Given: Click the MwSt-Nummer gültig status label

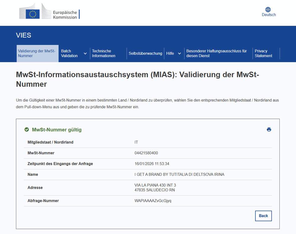Looking at the screenshot, I should [57, 130].
